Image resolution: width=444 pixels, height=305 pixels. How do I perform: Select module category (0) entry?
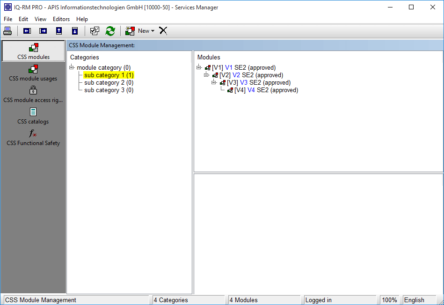104,68
